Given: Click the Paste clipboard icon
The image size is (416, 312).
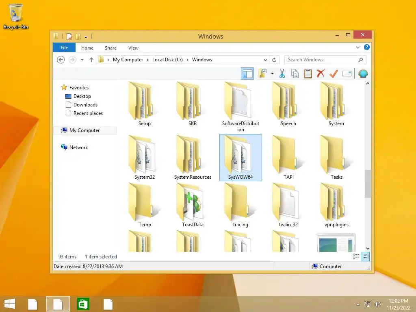Looking at the screenshot, I should point(308,74).
